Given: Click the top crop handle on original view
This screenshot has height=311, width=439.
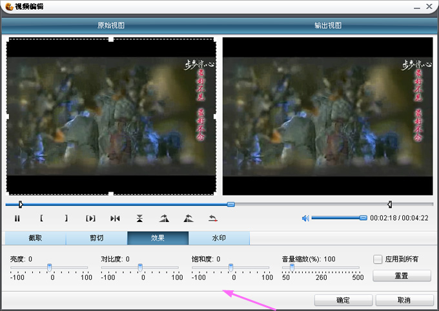Looking at the screenshot, I should pos(111,39).
